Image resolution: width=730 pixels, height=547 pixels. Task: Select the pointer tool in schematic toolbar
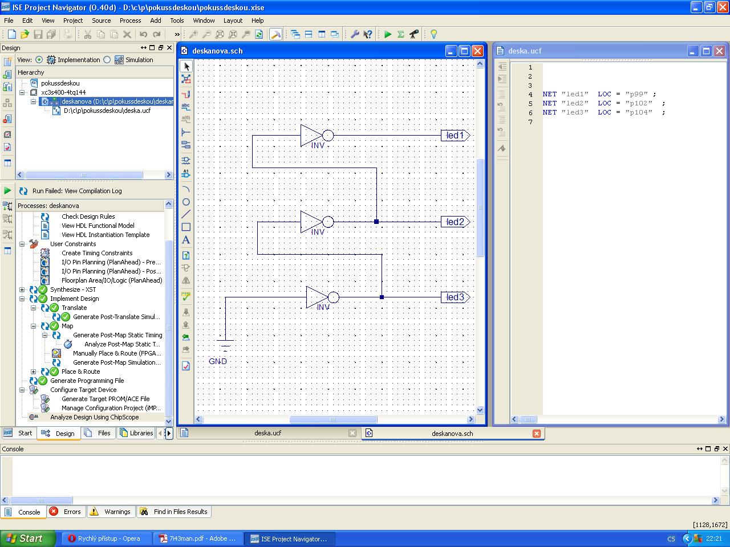pos(186,67)
